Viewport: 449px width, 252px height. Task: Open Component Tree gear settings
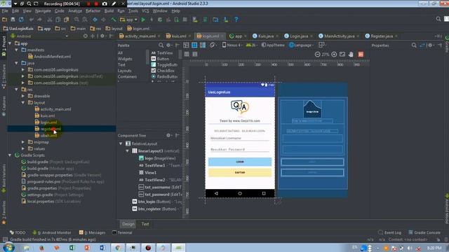pyautogui.click(x=169, y=135)
